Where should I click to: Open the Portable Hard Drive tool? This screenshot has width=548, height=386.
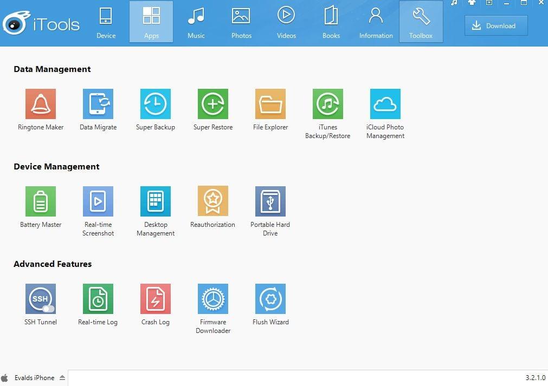point(270,201)
